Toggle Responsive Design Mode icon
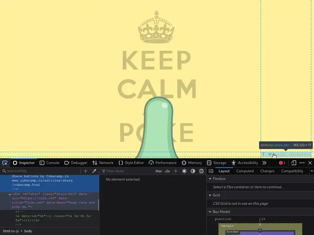314x235 pixels. 294,163
